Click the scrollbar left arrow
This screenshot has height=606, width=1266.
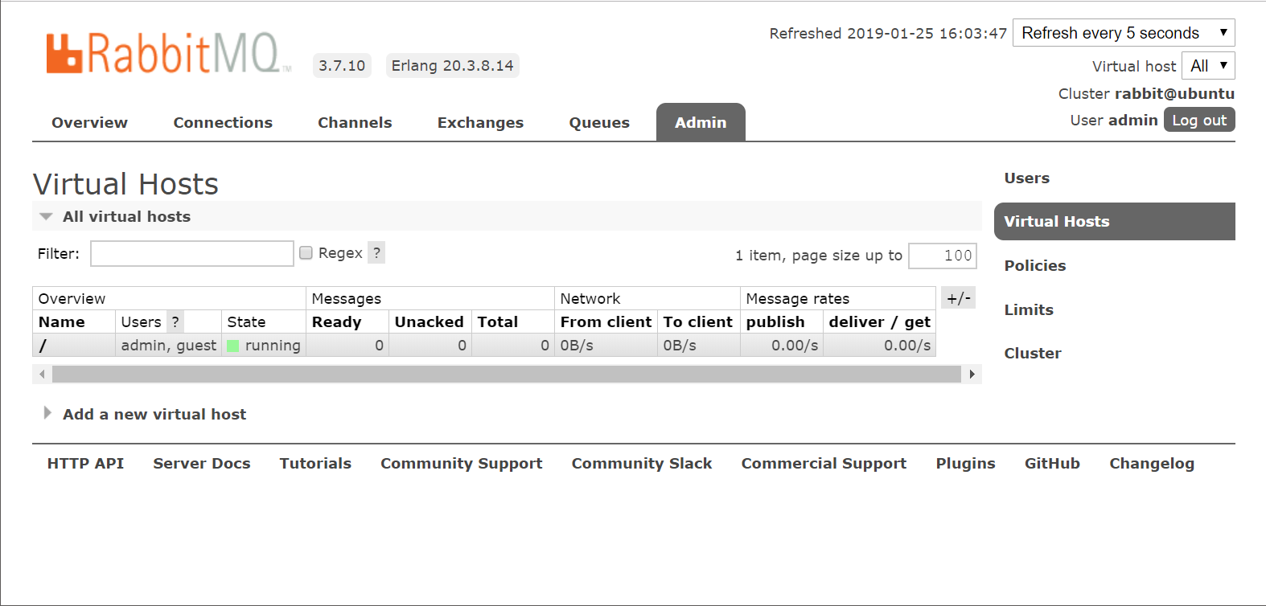pyautogui.click(x=42, y=375)
